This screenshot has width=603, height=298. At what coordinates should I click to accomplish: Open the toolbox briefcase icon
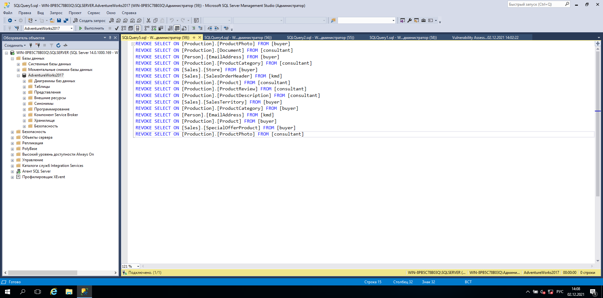[x=423, y=20]
